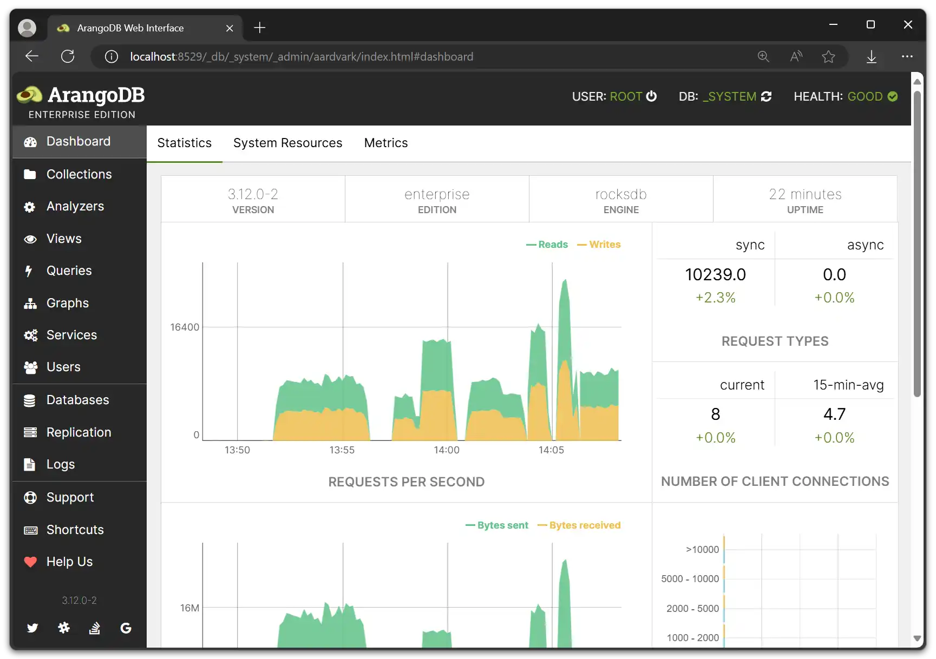
Task: Click the logout power icon next to ROOT
Action: (x=652, y=96)
